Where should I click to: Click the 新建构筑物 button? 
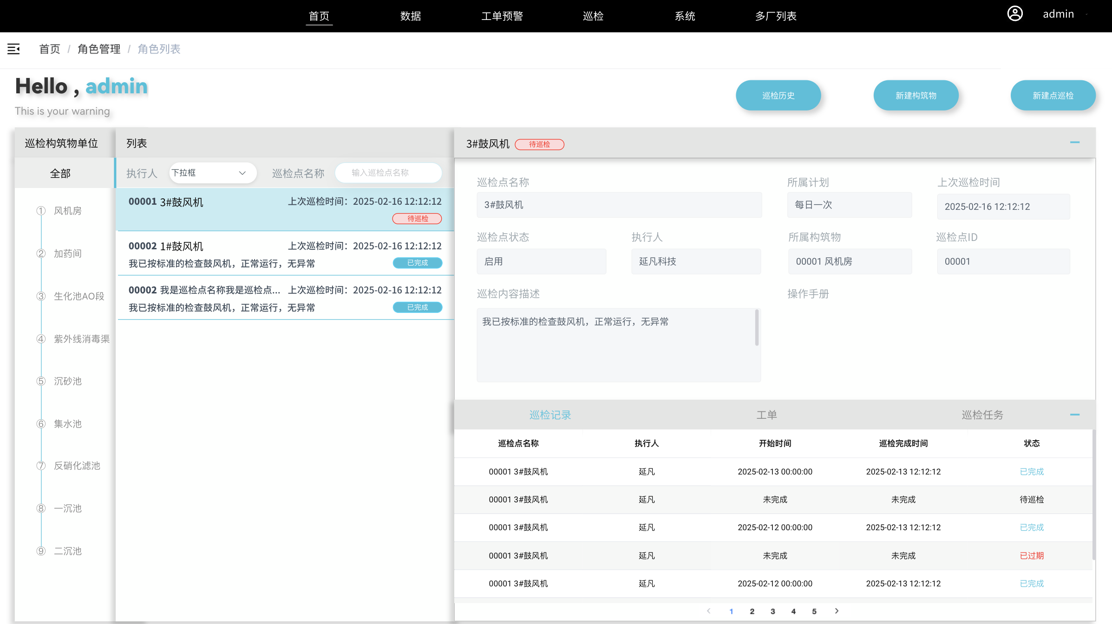[916, 95]
